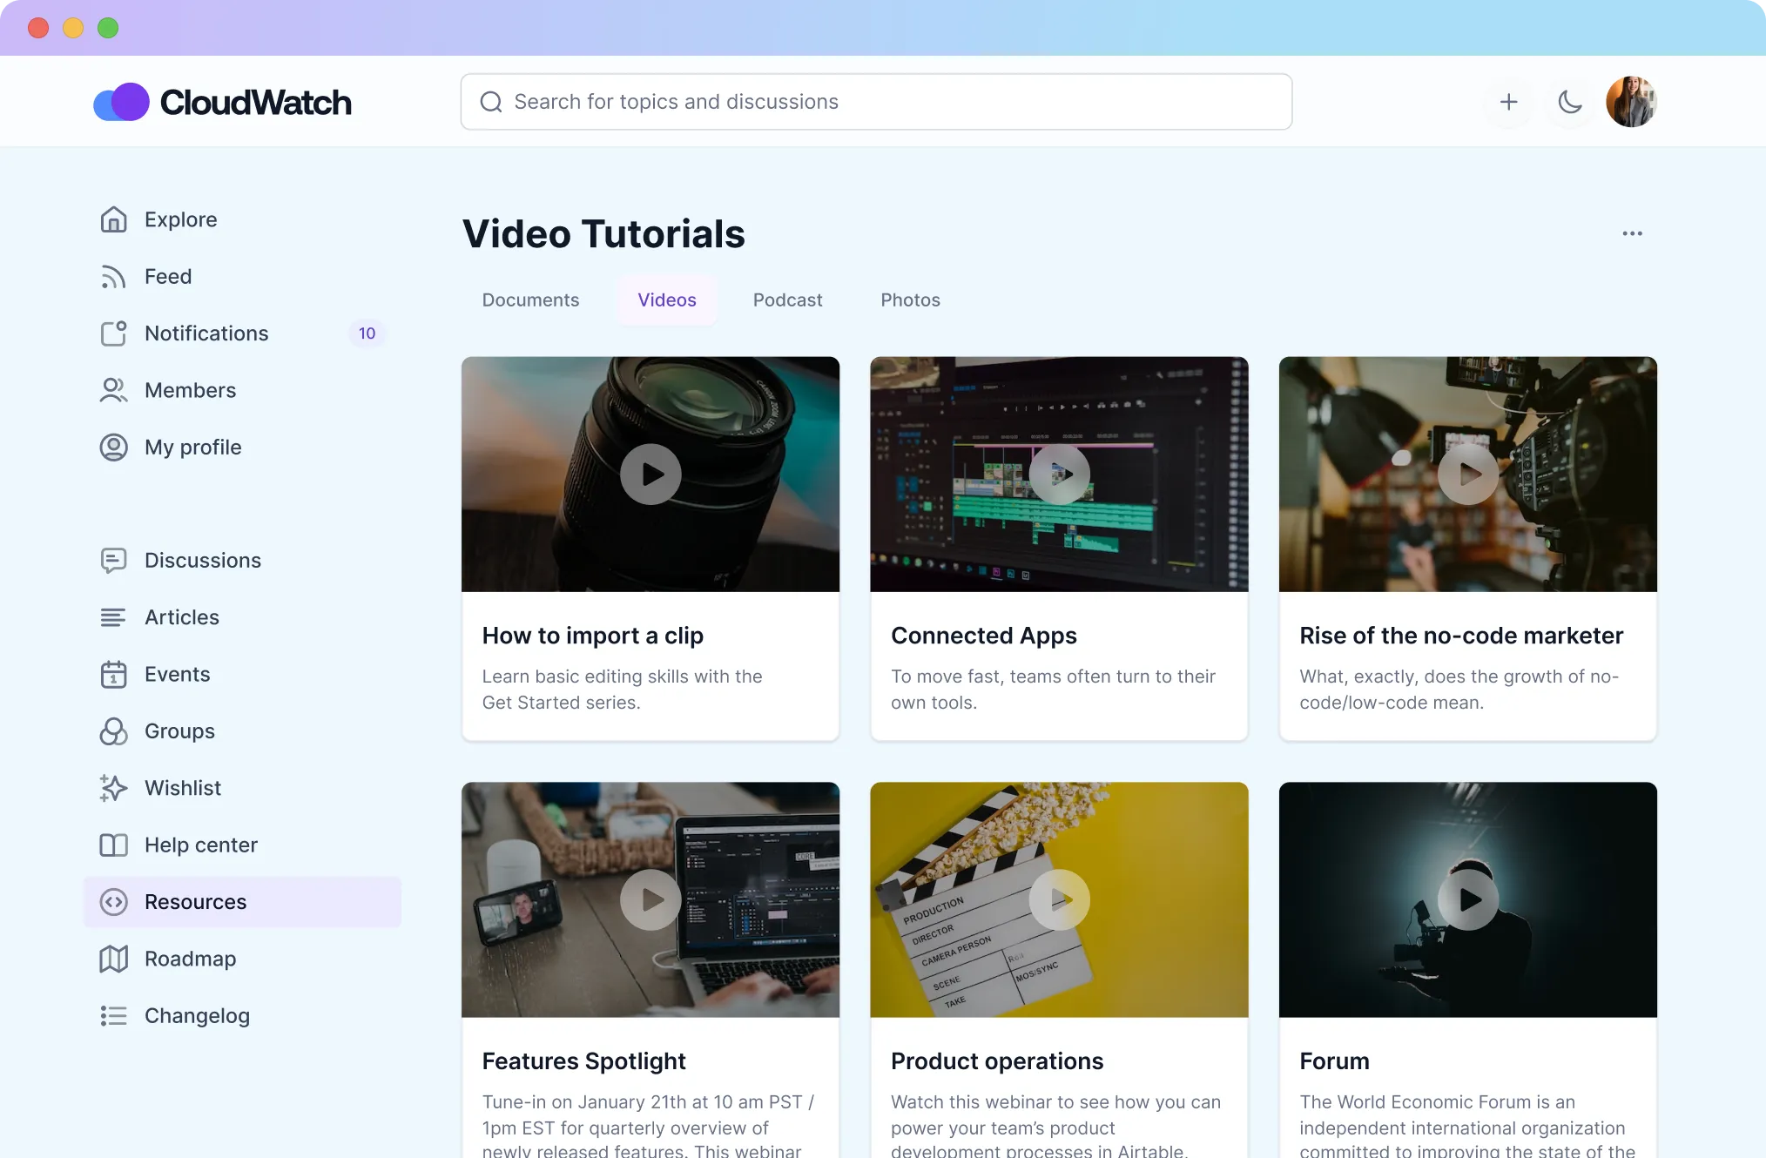Click the Explore home icon
This screenshot has width=1766, height=1158.
click(x=113, y=219)
